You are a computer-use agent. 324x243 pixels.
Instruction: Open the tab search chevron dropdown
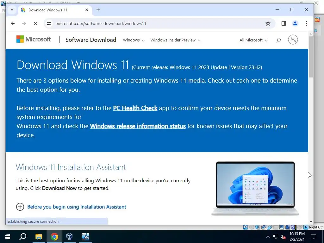[x=12, y=10]
